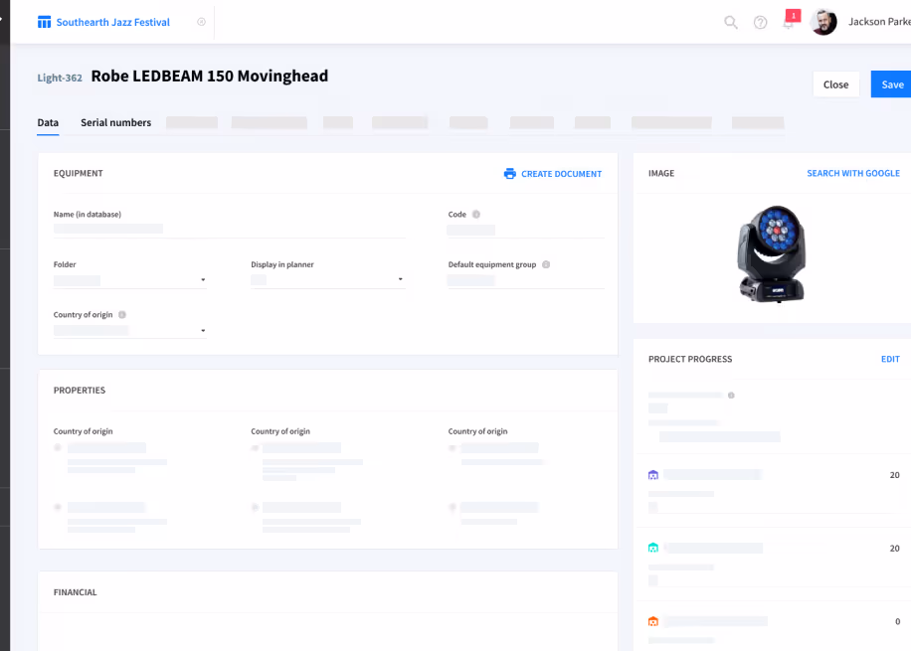Click the Default equipment group field
The width and height of the screenshot is (911, 651).
(526, 280)
